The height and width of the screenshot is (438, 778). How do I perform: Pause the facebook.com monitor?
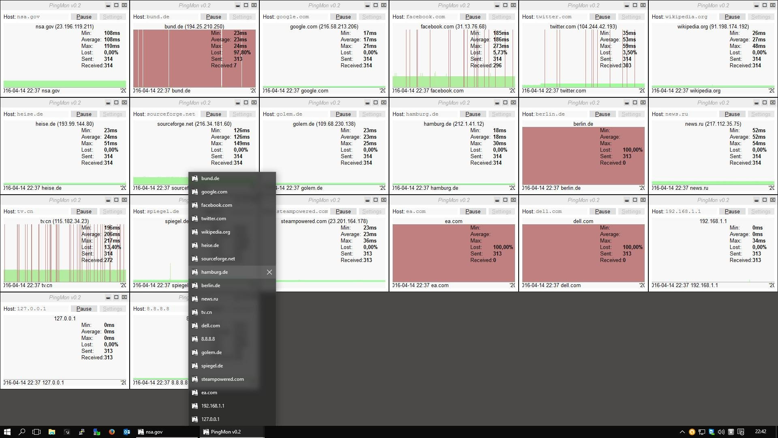pyautogui.click(x=473, y=17)
